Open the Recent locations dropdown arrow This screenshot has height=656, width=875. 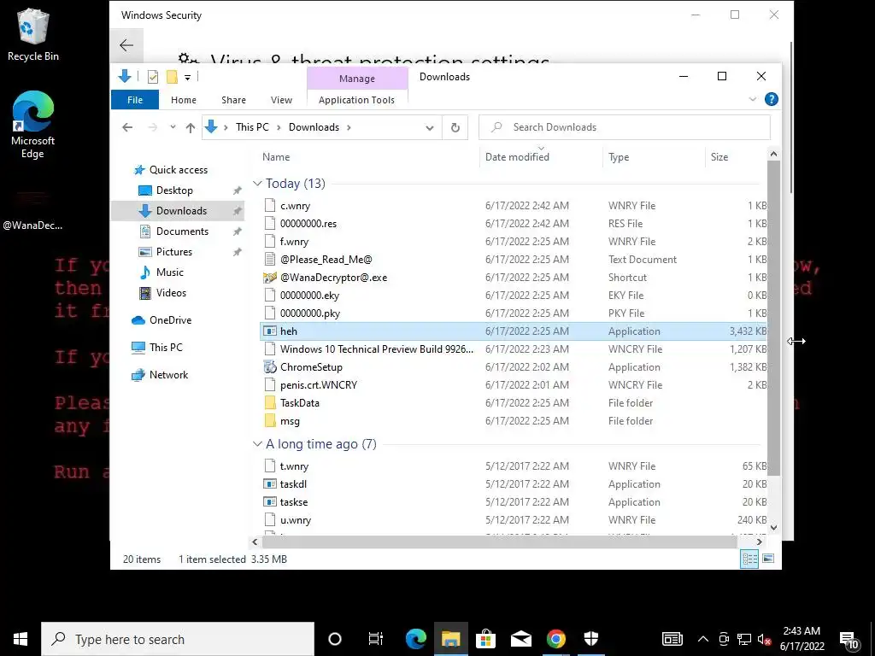point(173,127)
